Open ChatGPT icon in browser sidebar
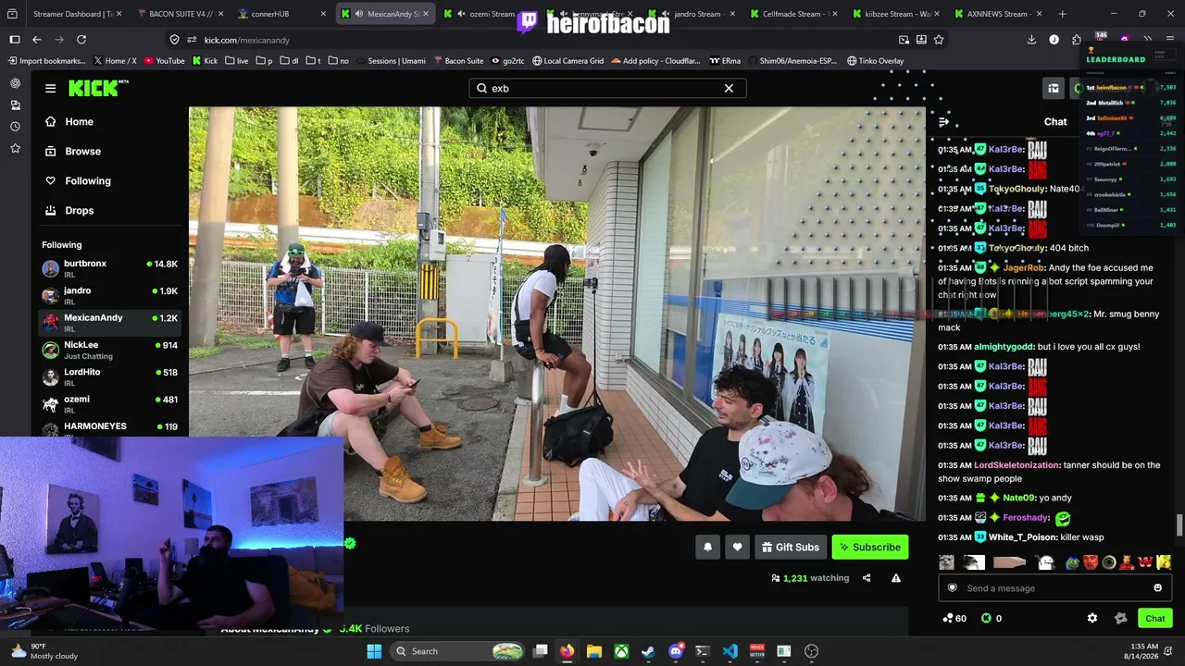Image resolution: width=1185 pixels, height=666 pixels. pos(15,83)
